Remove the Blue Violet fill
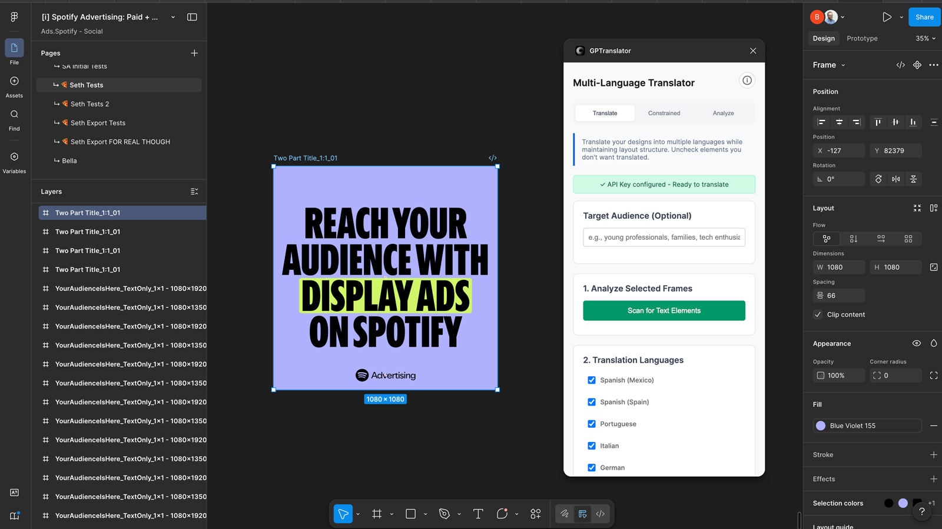The image size is (942, 529). pyautogui.click(x=934, y=426)
